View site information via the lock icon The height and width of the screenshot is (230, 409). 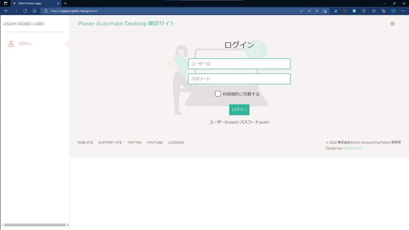point(46,11)
